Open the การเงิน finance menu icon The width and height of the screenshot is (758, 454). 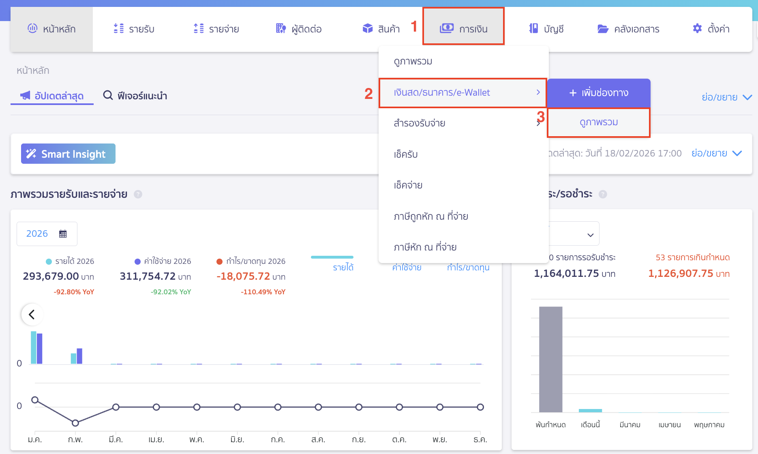(x=447, y=28)
